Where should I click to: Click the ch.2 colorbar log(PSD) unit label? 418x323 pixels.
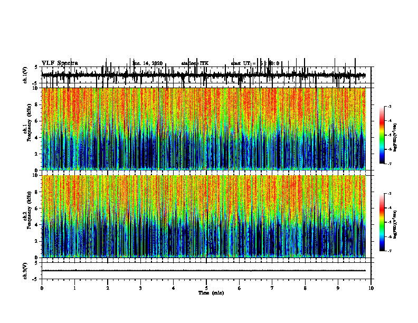pyautogui.click(x=395, y=224)
